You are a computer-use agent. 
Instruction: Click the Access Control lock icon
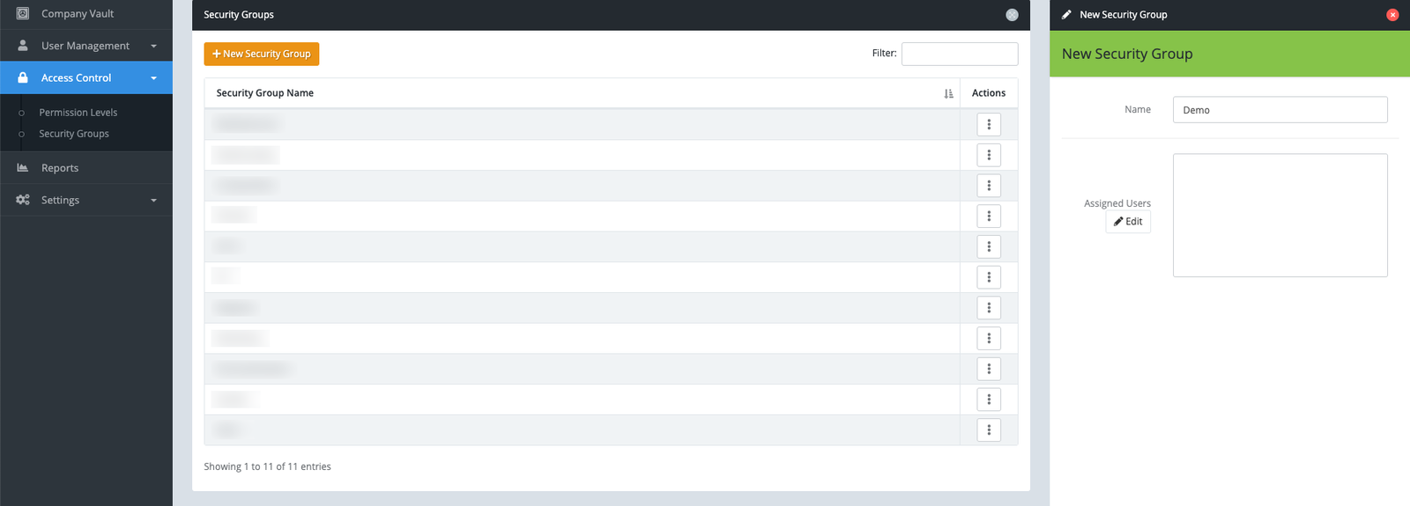coord(23,77)
